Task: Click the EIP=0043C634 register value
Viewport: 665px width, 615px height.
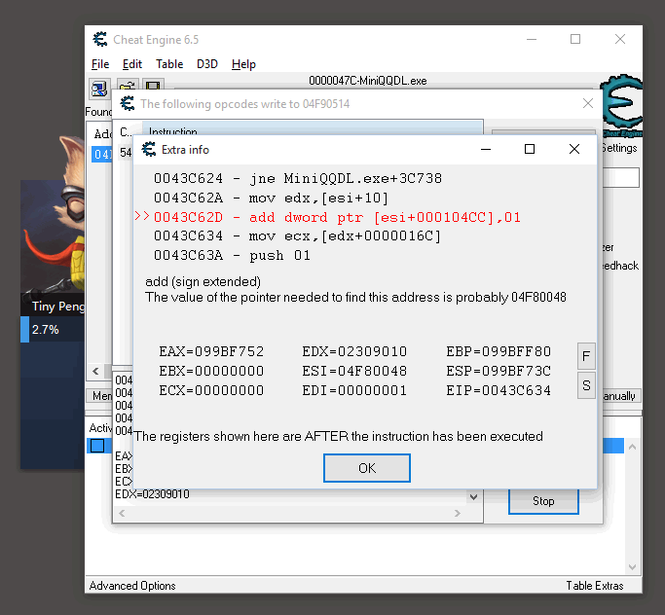Action: 499,390
